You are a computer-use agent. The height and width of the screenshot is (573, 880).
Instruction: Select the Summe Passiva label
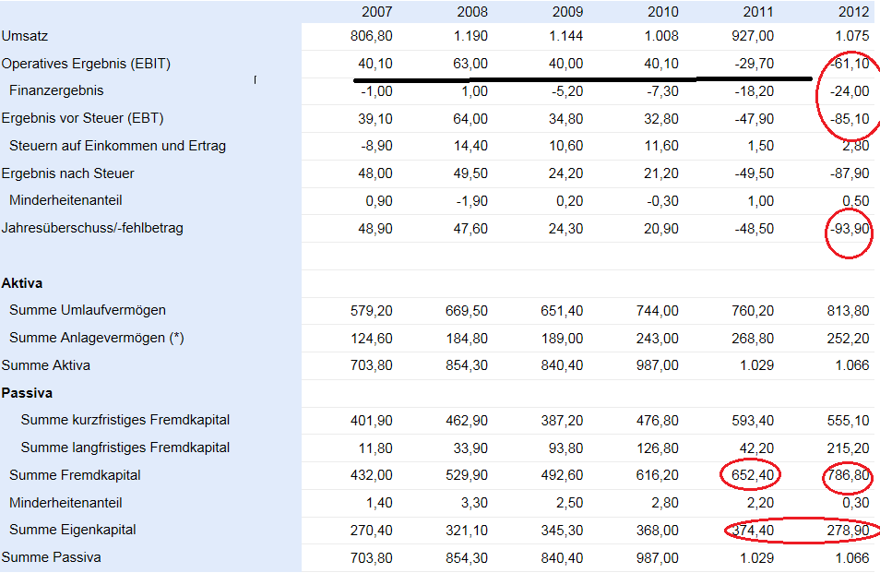tap(51, 557)
